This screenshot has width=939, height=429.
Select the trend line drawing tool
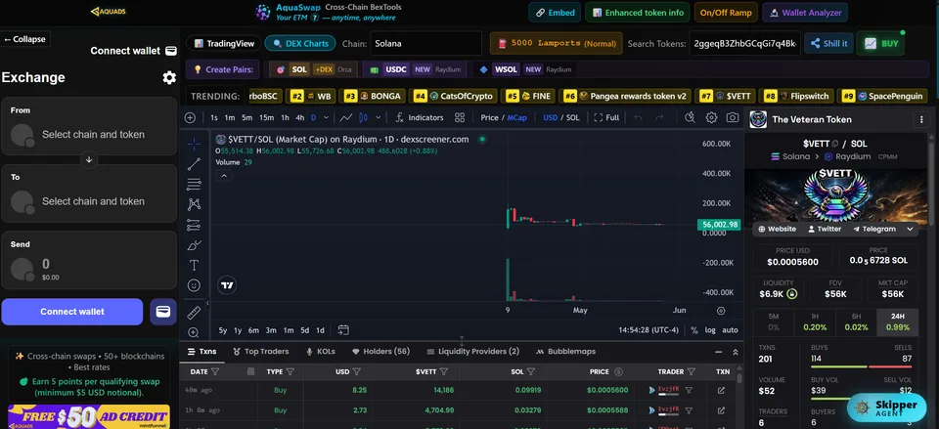(194, 164)
